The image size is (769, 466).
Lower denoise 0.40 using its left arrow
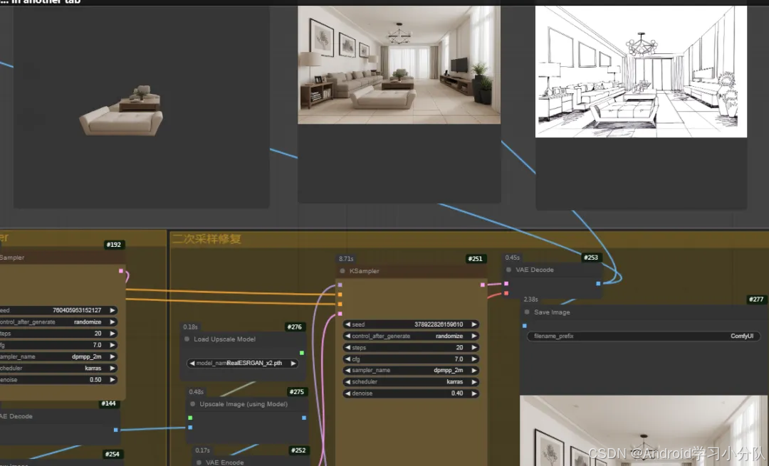coord(347,393)
